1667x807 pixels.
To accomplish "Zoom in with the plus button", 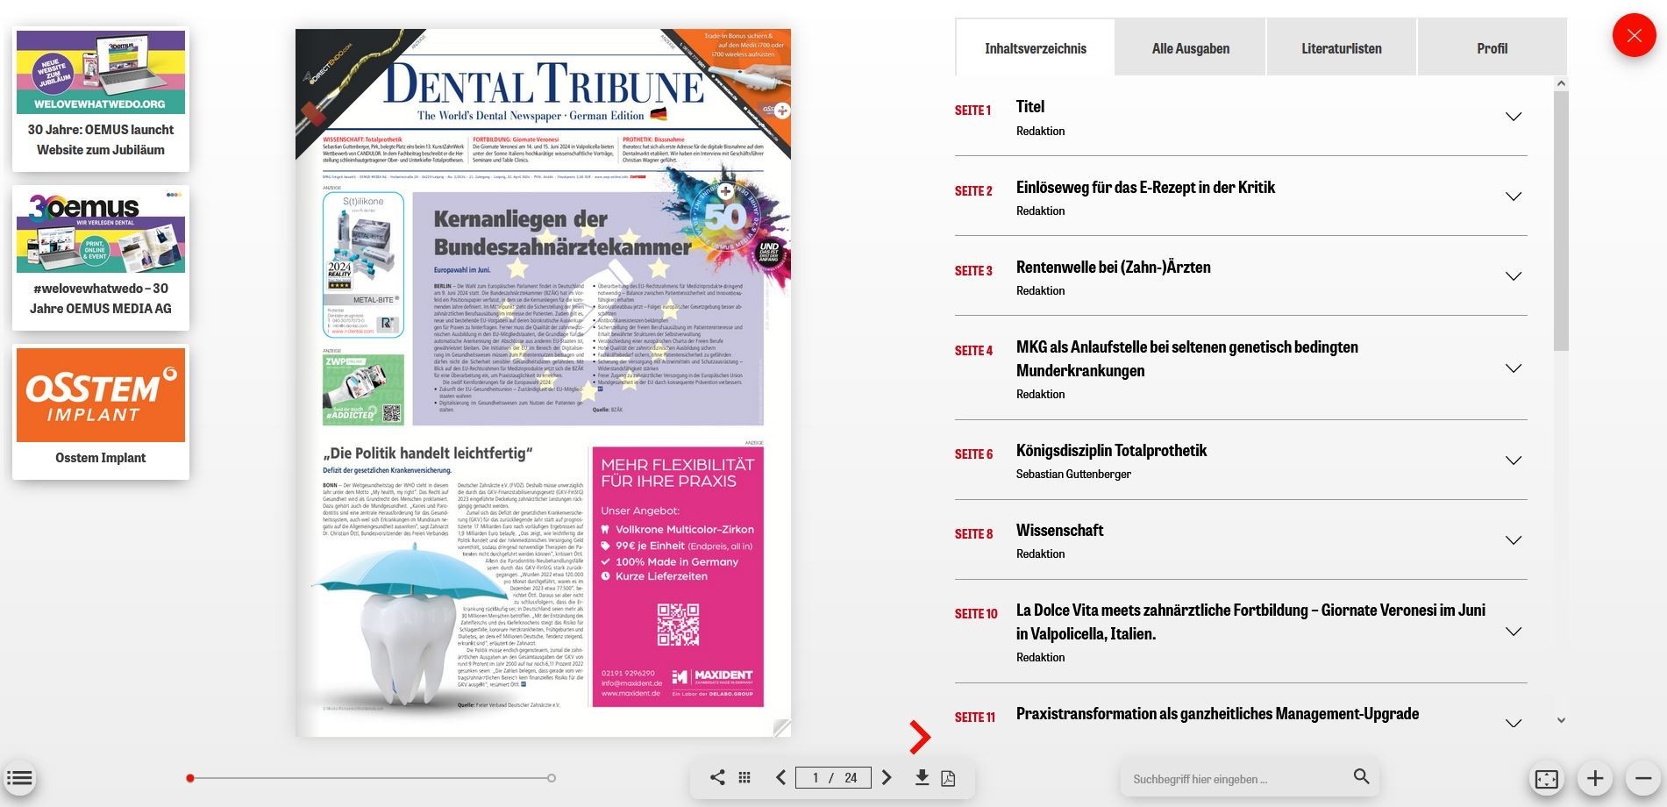I will (x=1595, y=778).
